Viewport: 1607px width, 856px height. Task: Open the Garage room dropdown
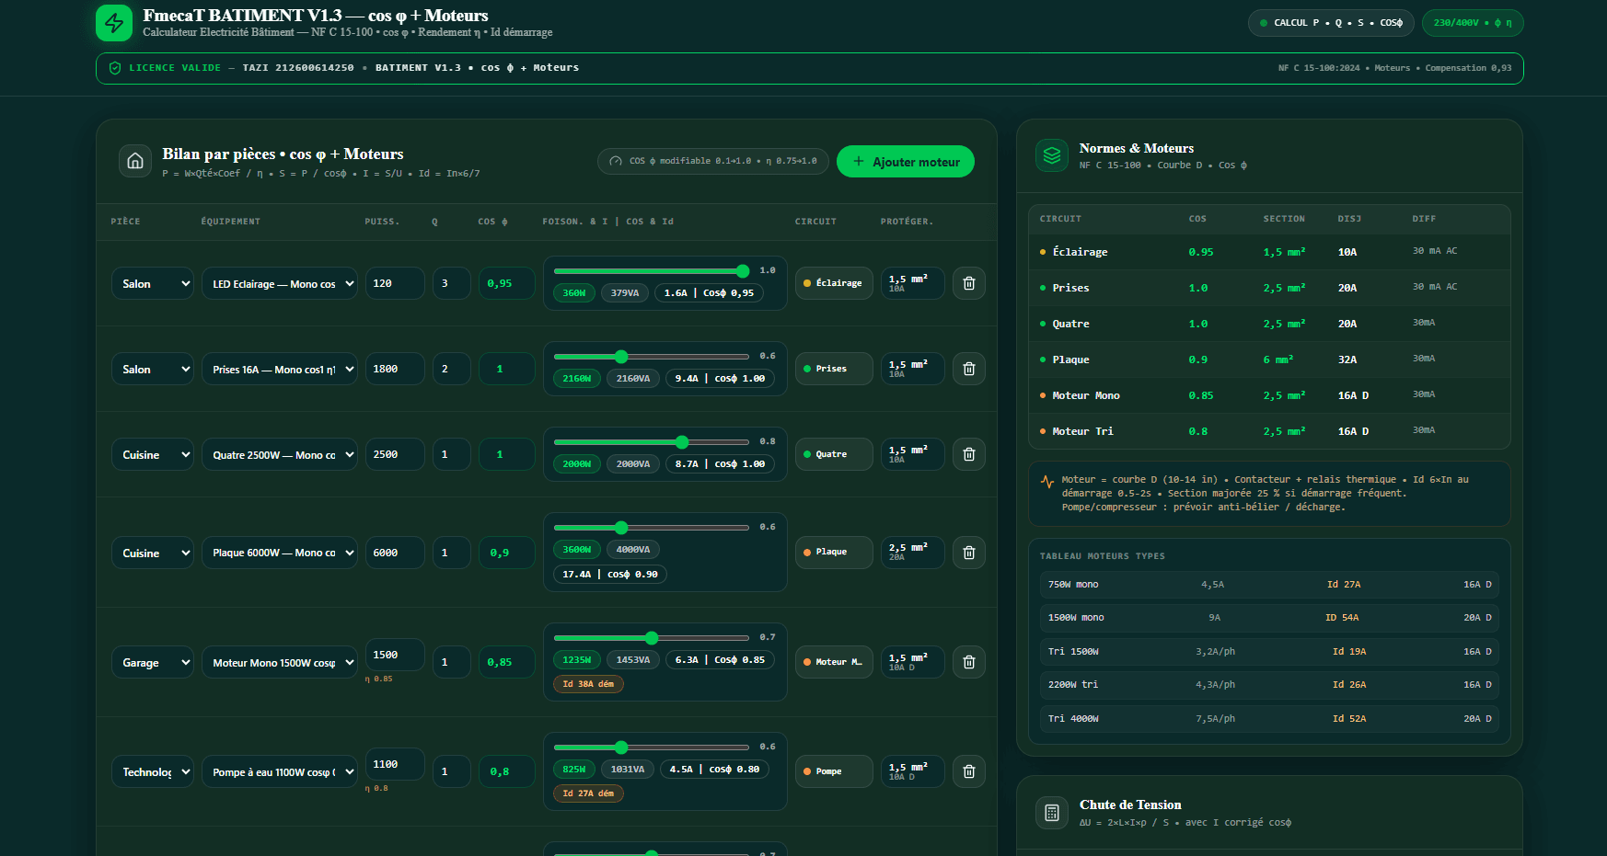153,663
